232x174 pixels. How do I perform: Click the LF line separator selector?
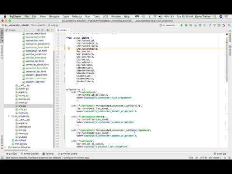(196, 158)
